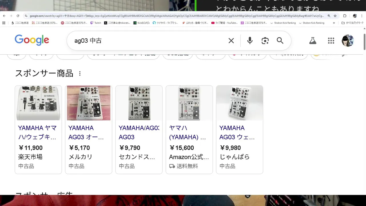Open the メルカリ AG03 product image

pyautogui.click(x=89, y=103)
